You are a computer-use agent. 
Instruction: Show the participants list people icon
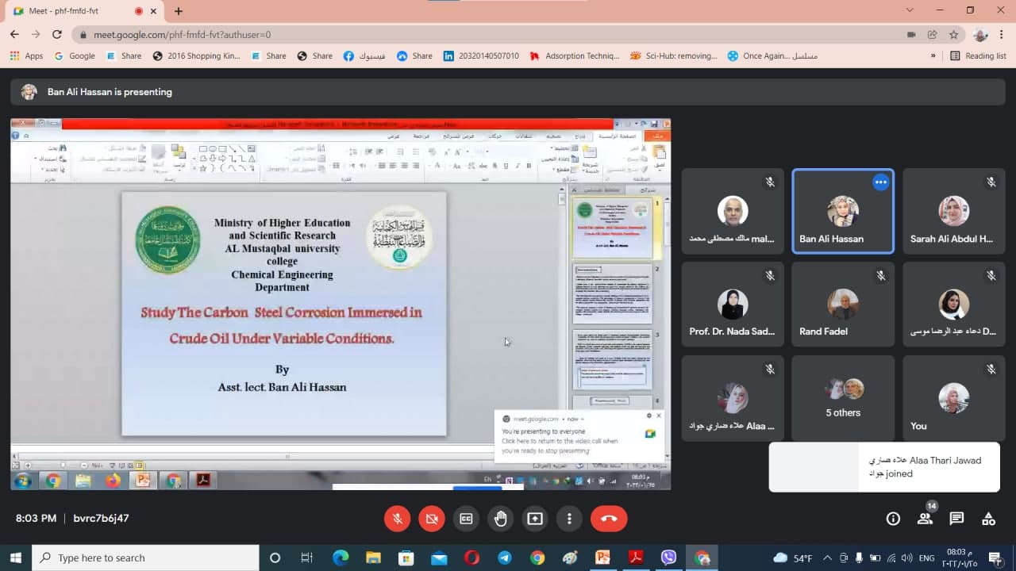point(925,519)
